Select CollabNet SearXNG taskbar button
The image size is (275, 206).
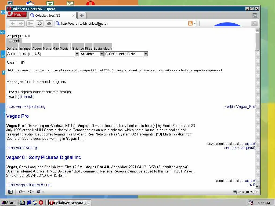70,203
